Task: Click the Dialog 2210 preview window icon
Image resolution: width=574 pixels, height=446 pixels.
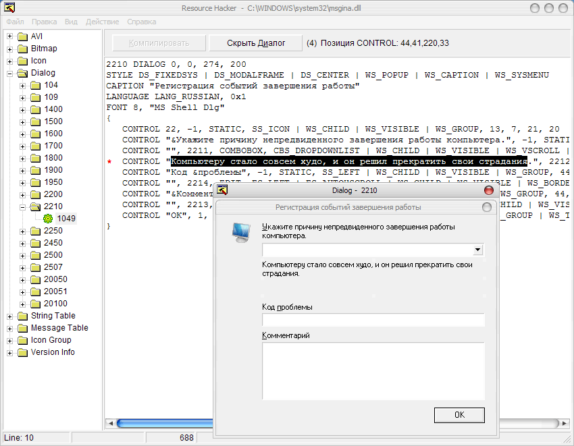Action: [222, 190]
